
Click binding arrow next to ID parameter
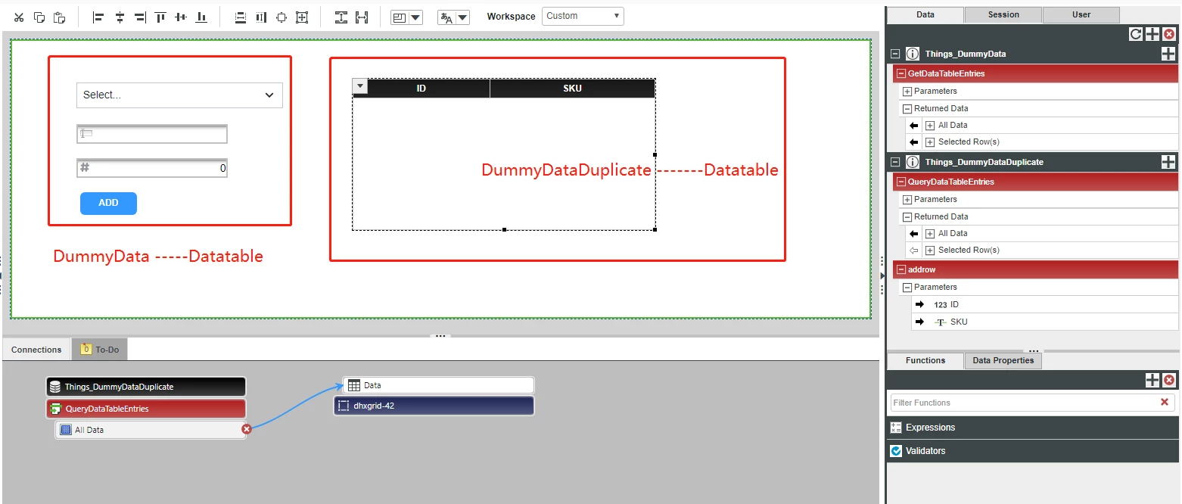click(919, 304)
